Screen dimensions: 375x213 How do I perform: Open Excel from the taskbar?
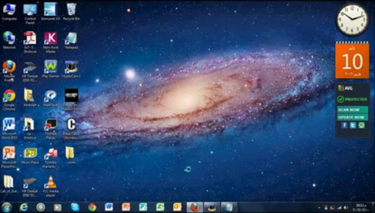coord(160,207)
